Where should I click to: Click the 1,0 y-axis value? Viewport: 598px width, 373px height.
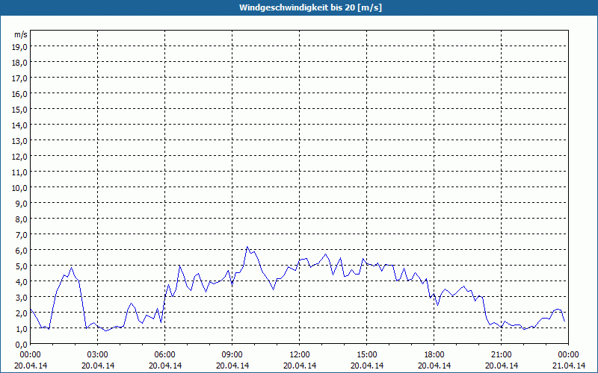pyautogui.click(x=22, y=329)
